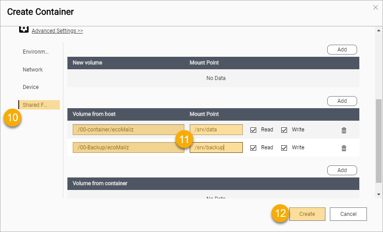The height and width of the screenshot is (232, 383).
Task: Click Mount Point header of New volume table
Action: point(204,63)
